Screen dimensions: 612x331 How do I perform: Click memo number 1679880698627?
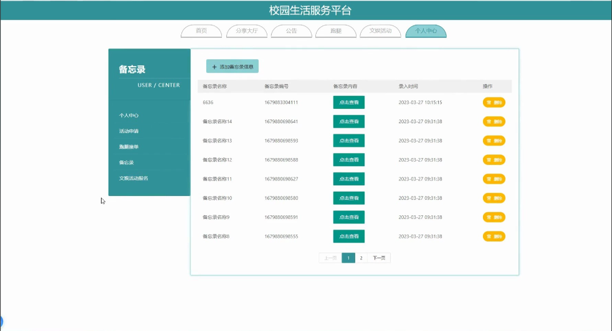click(281, 179)
